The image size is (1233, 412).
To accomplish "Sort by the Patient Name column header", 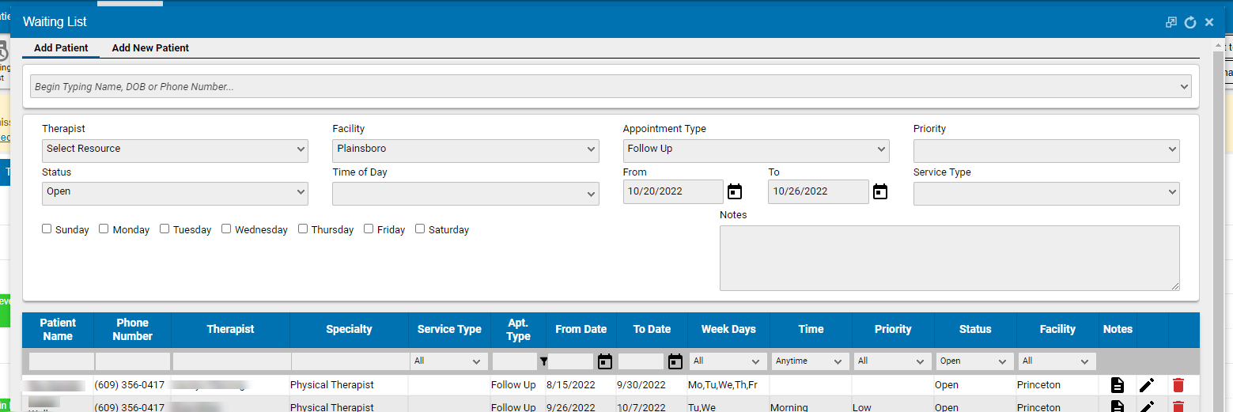I will (x=58, y=329).
